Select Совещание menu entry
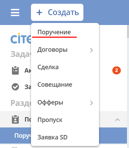Viewport: 129px width, 148px height. click(x=65, y=85)
